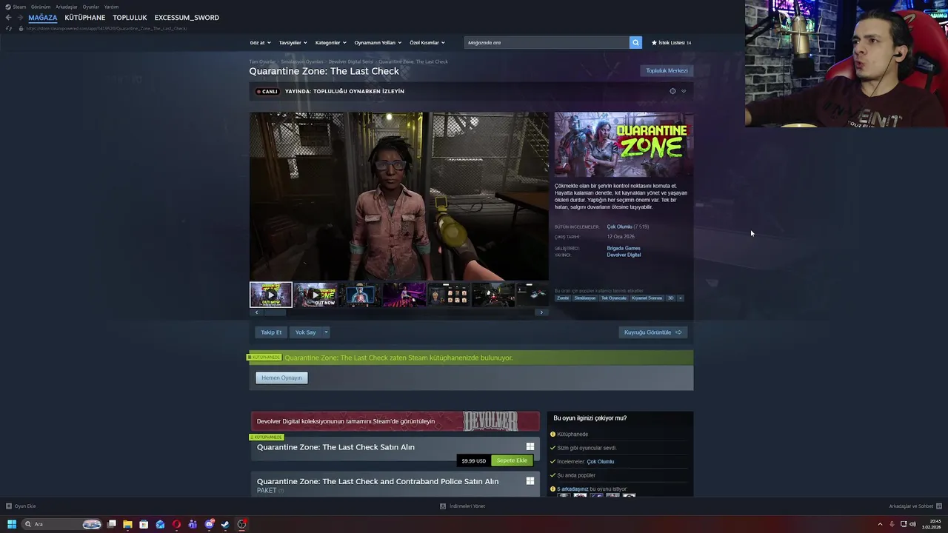Click the Kıyamet Sonrası tag
948x533 pixels.
click(647, 298)
